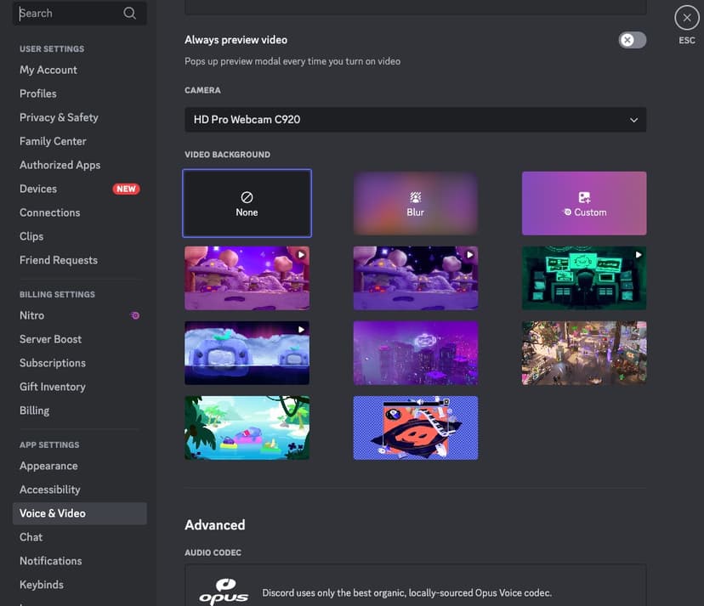704x606 pixels.
Task: Open the Chat settings section
Action: tap(31, 536)
